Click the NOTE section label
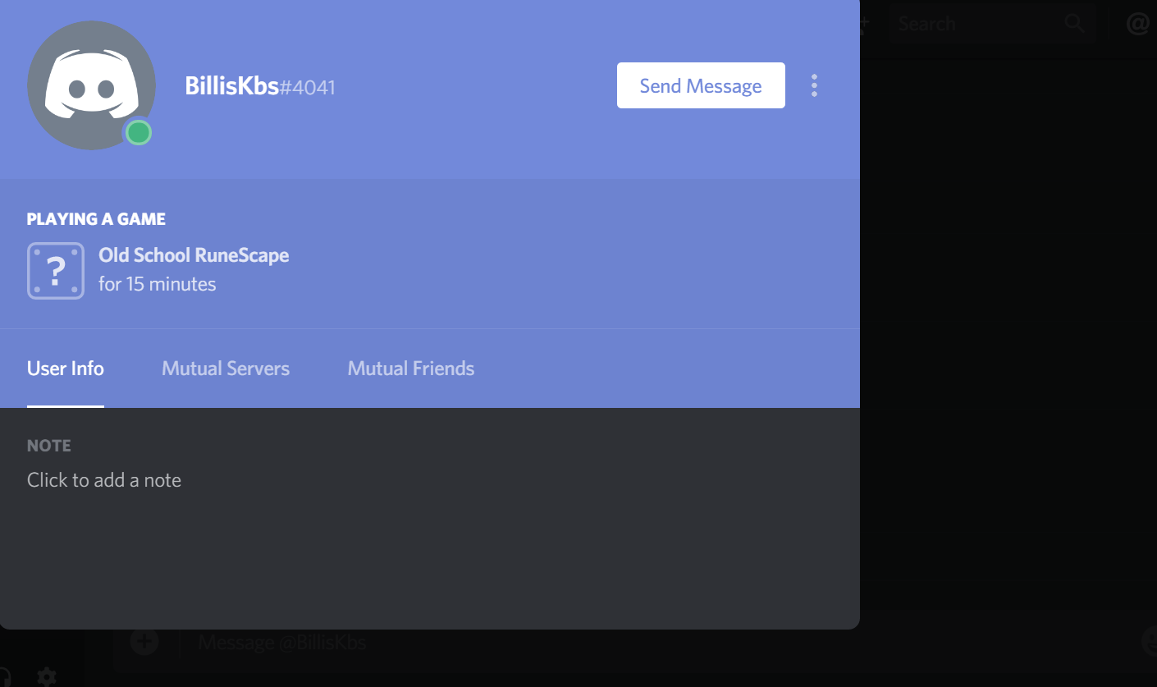Viewport: 1157px width, 687px height. pyautogui.click(x=49, y=446)
